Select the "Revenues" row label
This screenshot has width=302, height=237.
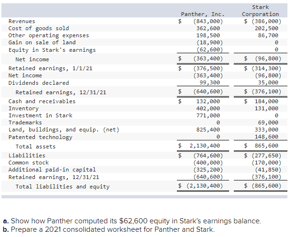click(x=22, y=21)
